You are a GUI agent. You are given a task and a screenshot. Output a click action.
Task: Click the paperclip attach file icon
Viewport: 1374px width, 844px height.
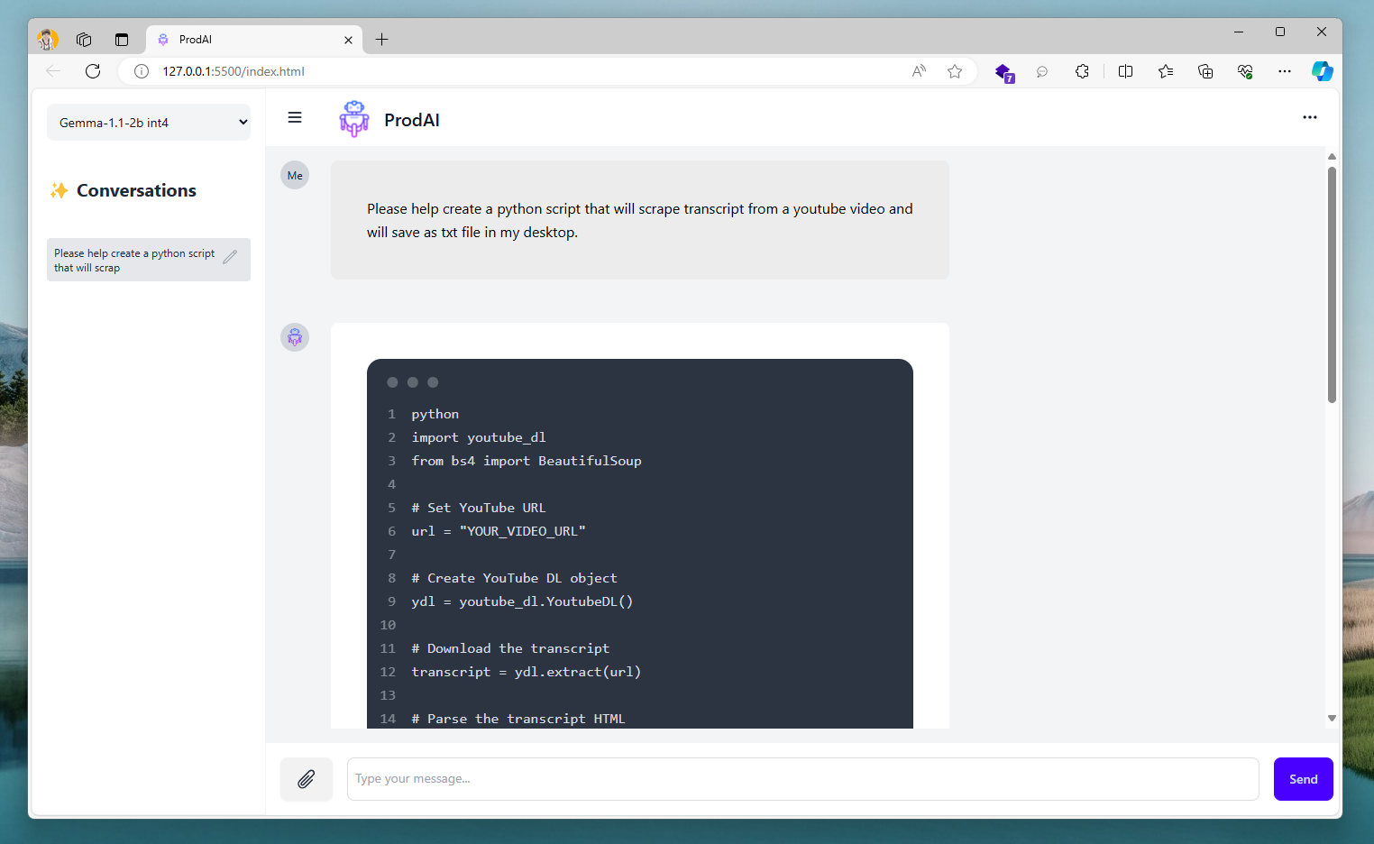coord(307,779)
